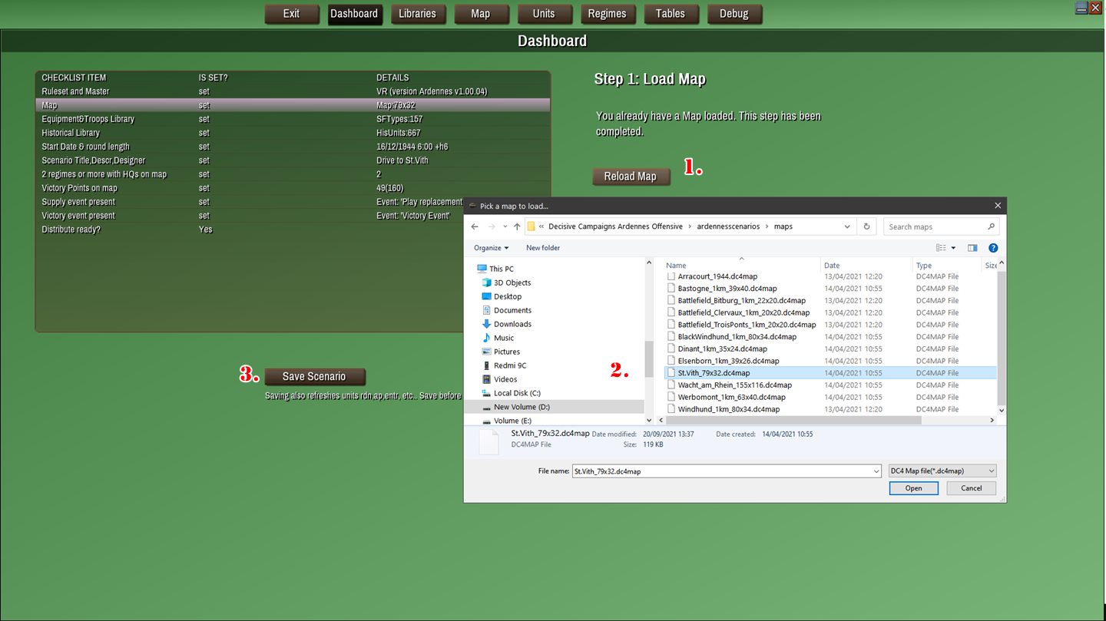The height and width of the screenshot is (621, 1106).
Task: Create a New folder
Action: pyautogui.click(x=543, y=248)
